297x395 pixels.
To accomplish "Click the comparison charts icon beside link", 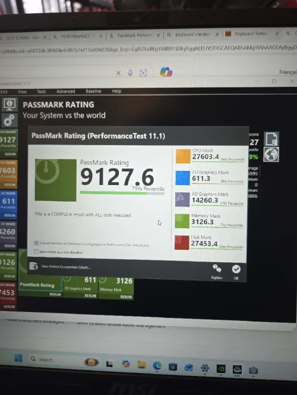I will [x=33, y=266].
